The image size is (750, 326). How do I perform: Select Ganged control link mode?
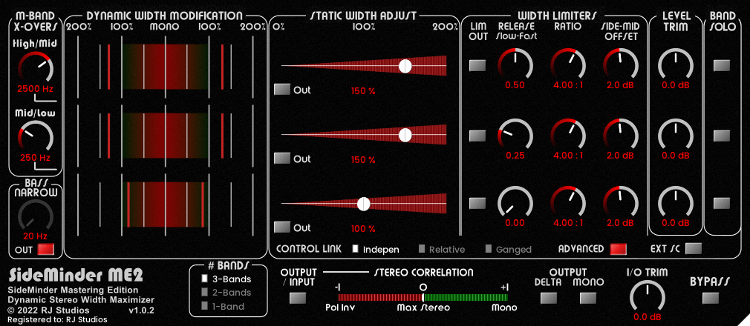tap(489, 249)
